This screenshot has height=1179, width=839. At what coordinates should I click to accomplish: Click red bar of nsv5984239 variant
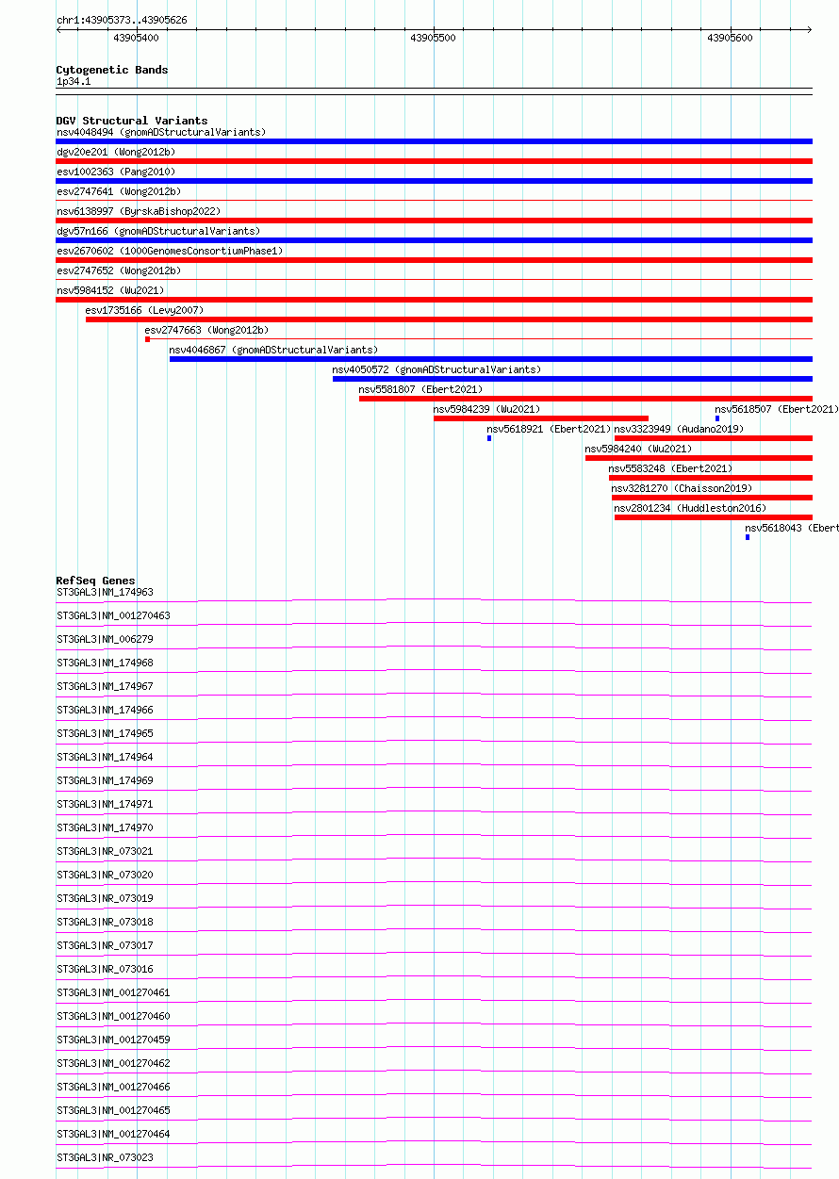pos(541,418)
